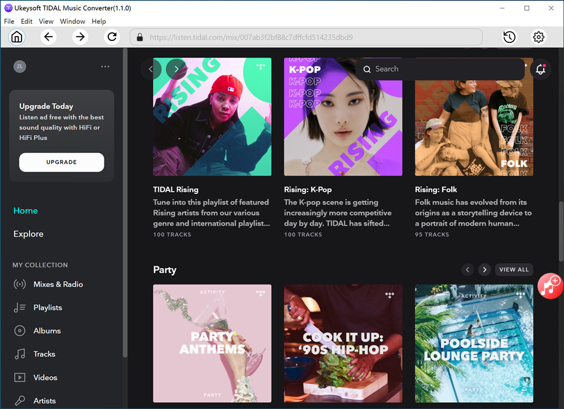Open the three-dot sidebar menu
564x409 pixels.
pos(105,66)
